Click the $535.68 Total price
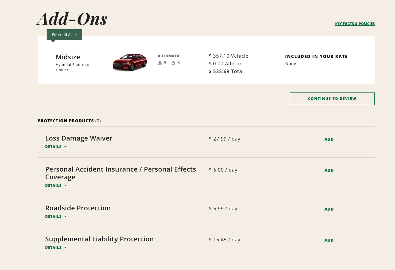Screen dimensions: 395x270 click(x=226, y=72)
